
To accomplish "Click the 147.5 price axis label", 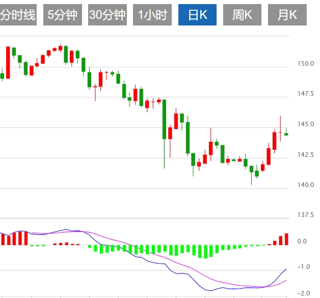I will [x=307, y=94].
